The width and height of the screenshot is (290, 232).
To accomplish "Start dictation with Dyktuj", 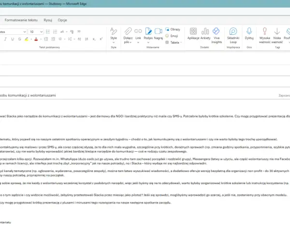I will coord(249,33).
